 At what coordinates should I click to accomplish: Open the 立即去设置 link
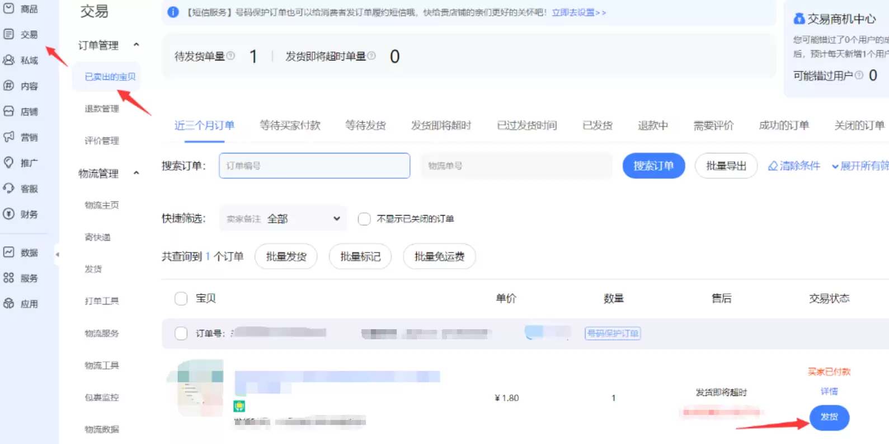(578, 12)
